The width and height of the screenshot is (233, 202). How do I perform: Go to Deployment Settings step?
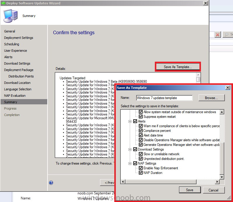click(19, 38)
